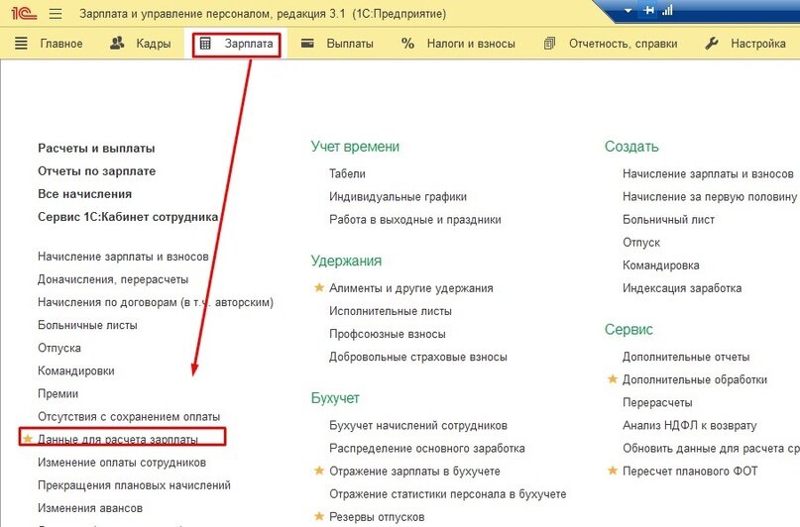Open Все начисления
Image resolution: width=800 pixels, height=527 pixels.
point(84,194)
